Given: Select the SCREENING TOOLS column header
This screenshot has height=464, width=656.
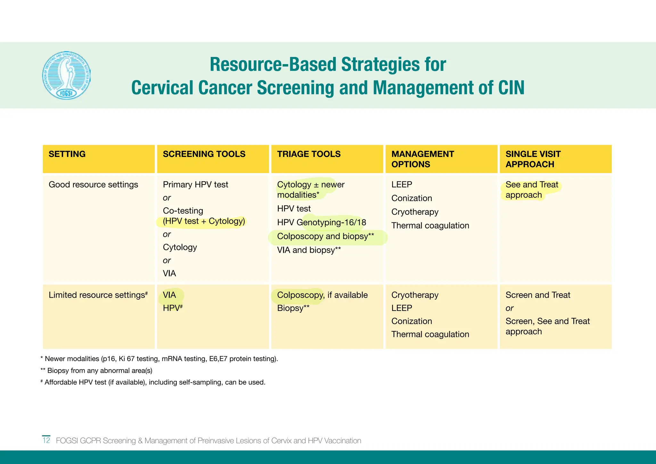Looking at the screenshot, I should click(204, 154).
